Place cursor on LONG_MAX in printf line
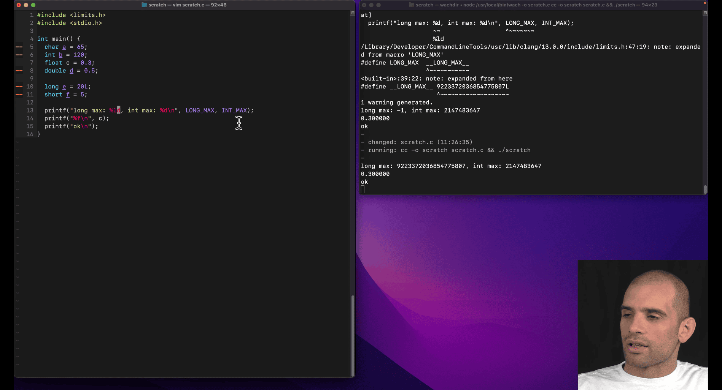Screen dimensions: 722x390 (x=200, y=111)
